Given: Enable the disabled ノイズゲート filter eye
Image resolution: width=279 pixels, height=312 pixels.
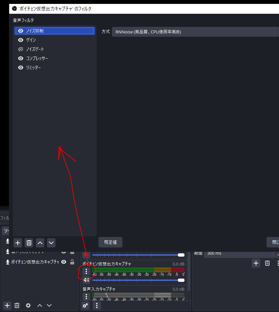Looking at the screenshot, I should click(21, 49).
